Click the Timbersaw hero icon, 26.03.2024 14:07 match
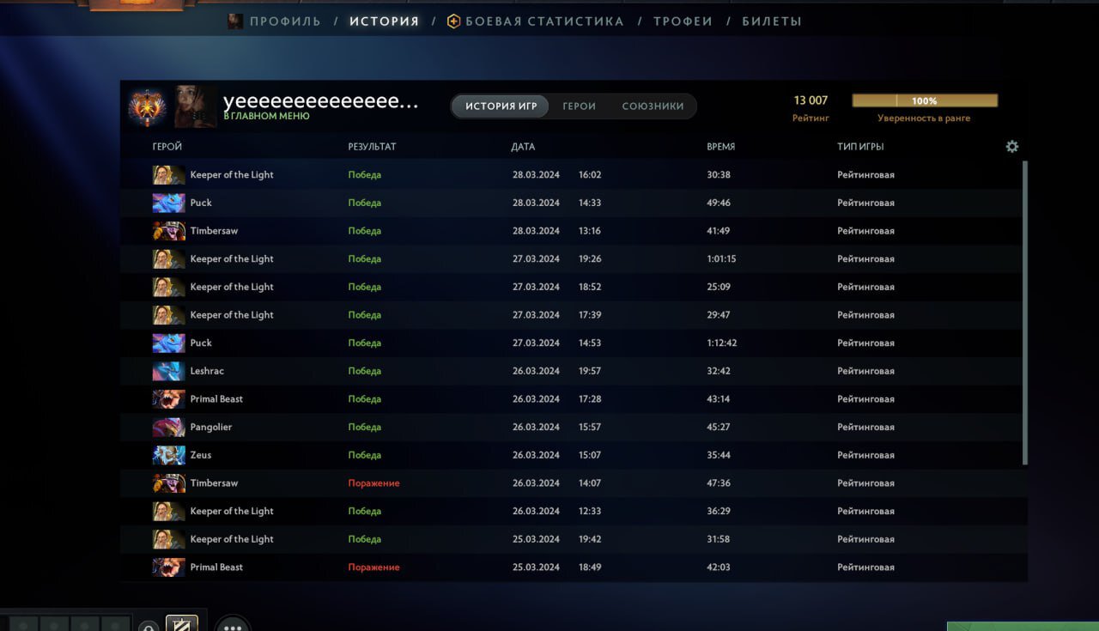Screen dimensions: 1099x631 [x=168, y=483]
